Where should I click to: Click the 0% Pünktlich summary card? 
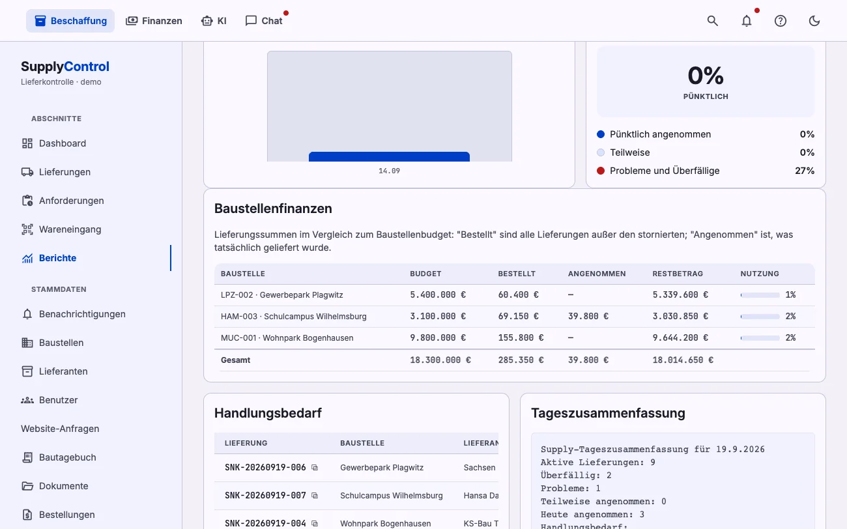[706, 81]
